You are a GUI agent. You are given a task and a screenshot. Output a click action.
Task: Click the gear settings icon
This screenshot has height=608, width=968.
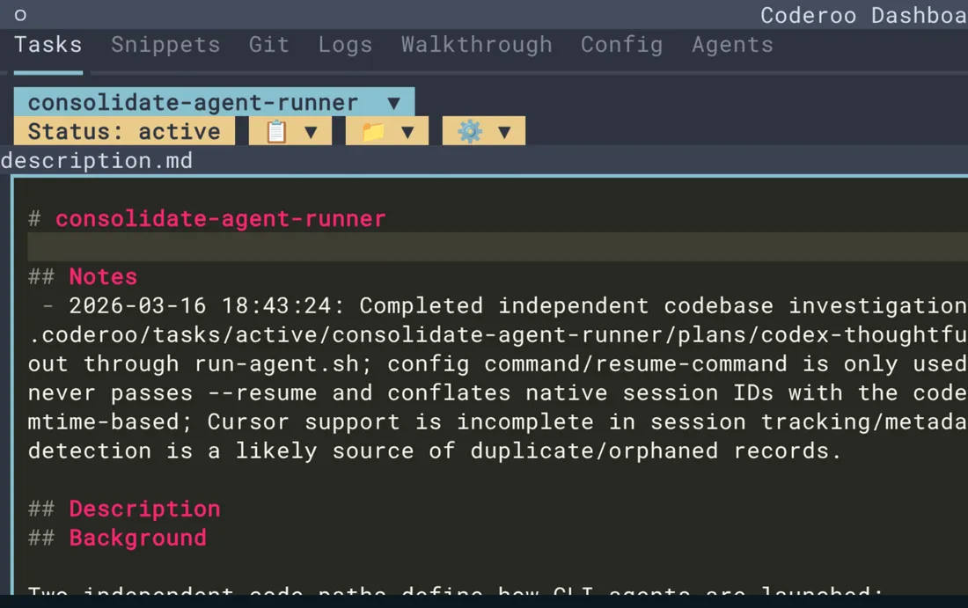tap(470, 131)
